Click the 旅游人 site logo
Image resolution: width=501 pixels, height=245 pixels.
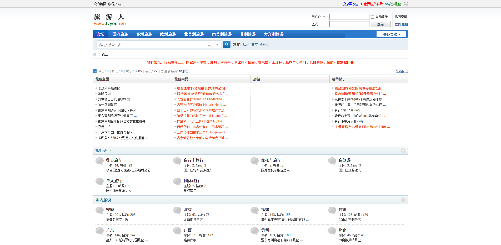pyautogui.click(x=109, y=18)
